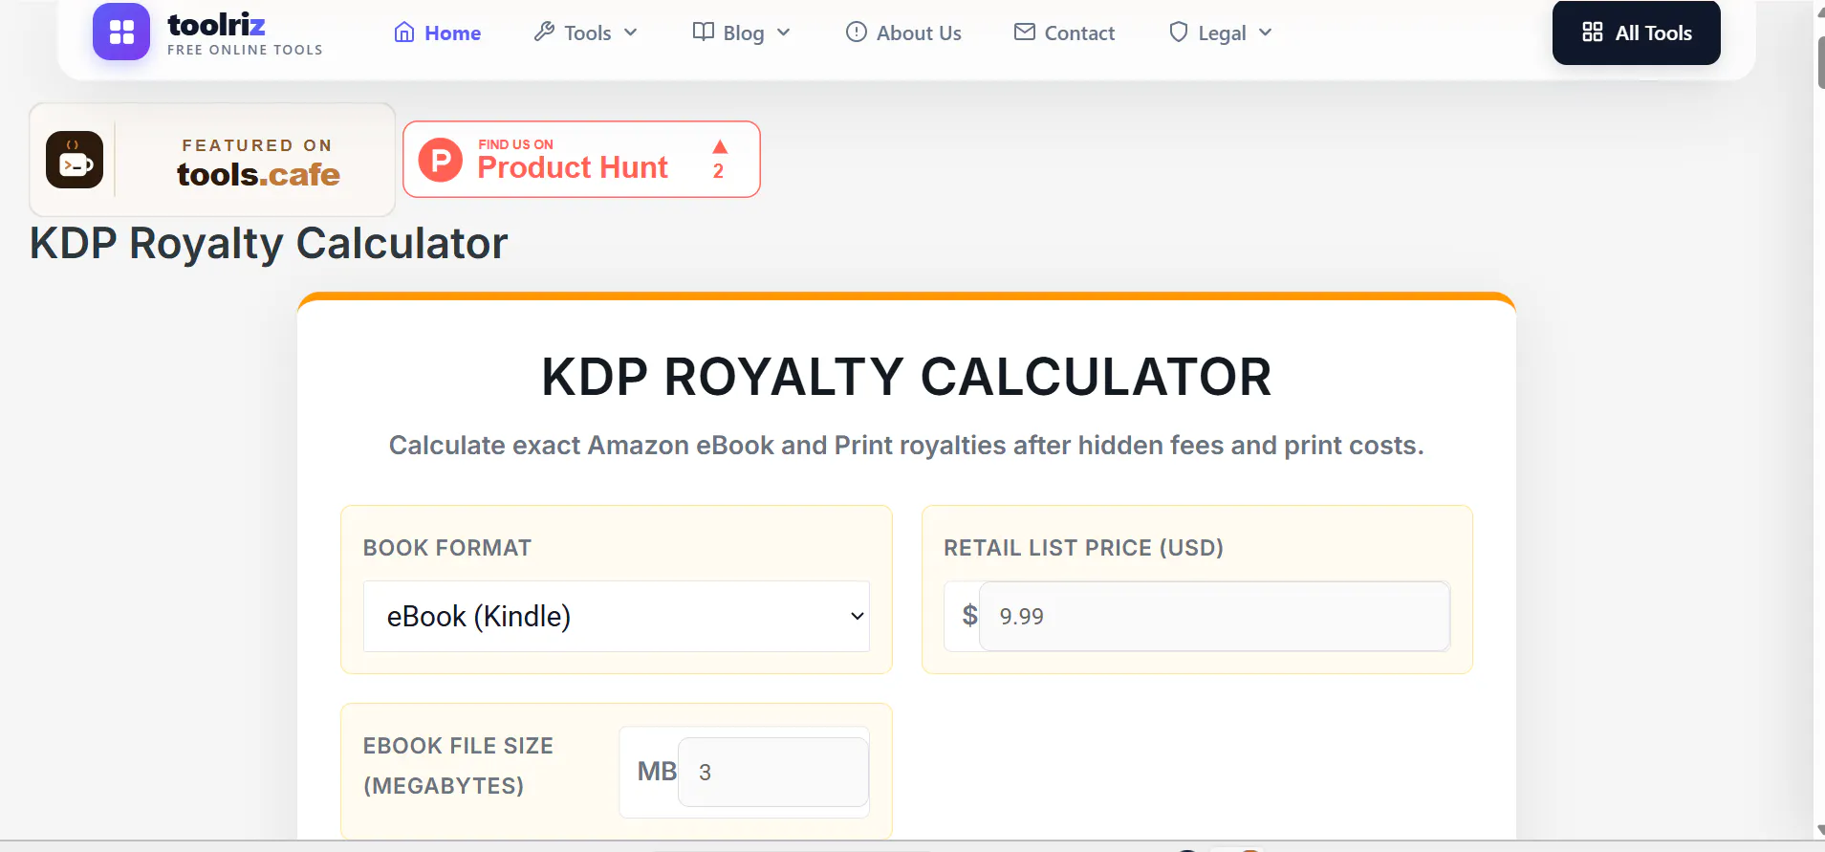Viewport: 1825px width, 852px height.
Task: Open the Contact page
Action: point(1064,33)
